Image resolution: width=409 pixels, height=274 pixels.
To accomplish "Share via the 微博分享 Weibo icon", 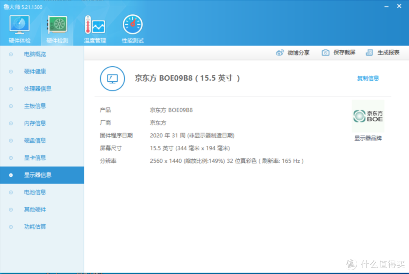I will pyautogui.click(x=293, y=53).
